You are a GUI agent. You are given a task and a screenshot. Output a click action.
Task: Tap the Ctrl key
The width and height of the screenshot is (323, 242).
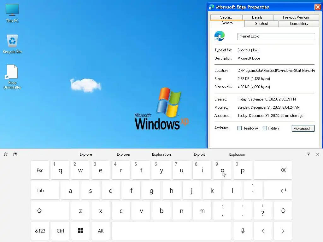click(60, 231)
